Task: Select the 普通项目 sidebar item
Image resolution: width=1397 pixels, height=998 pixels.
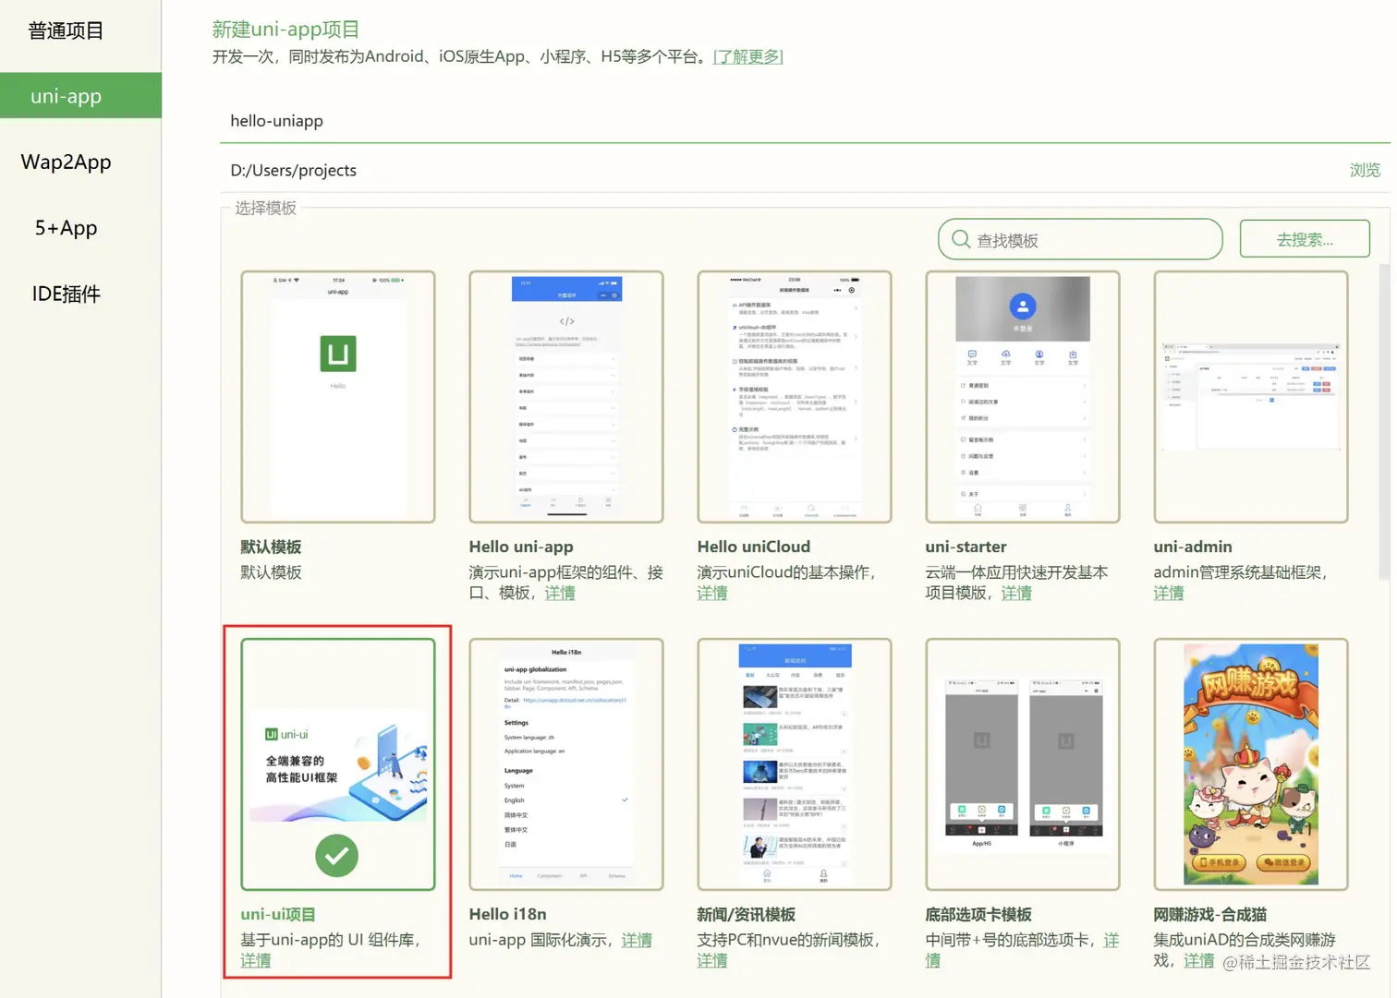Action: pyautogui.click(x=66, y=30)
